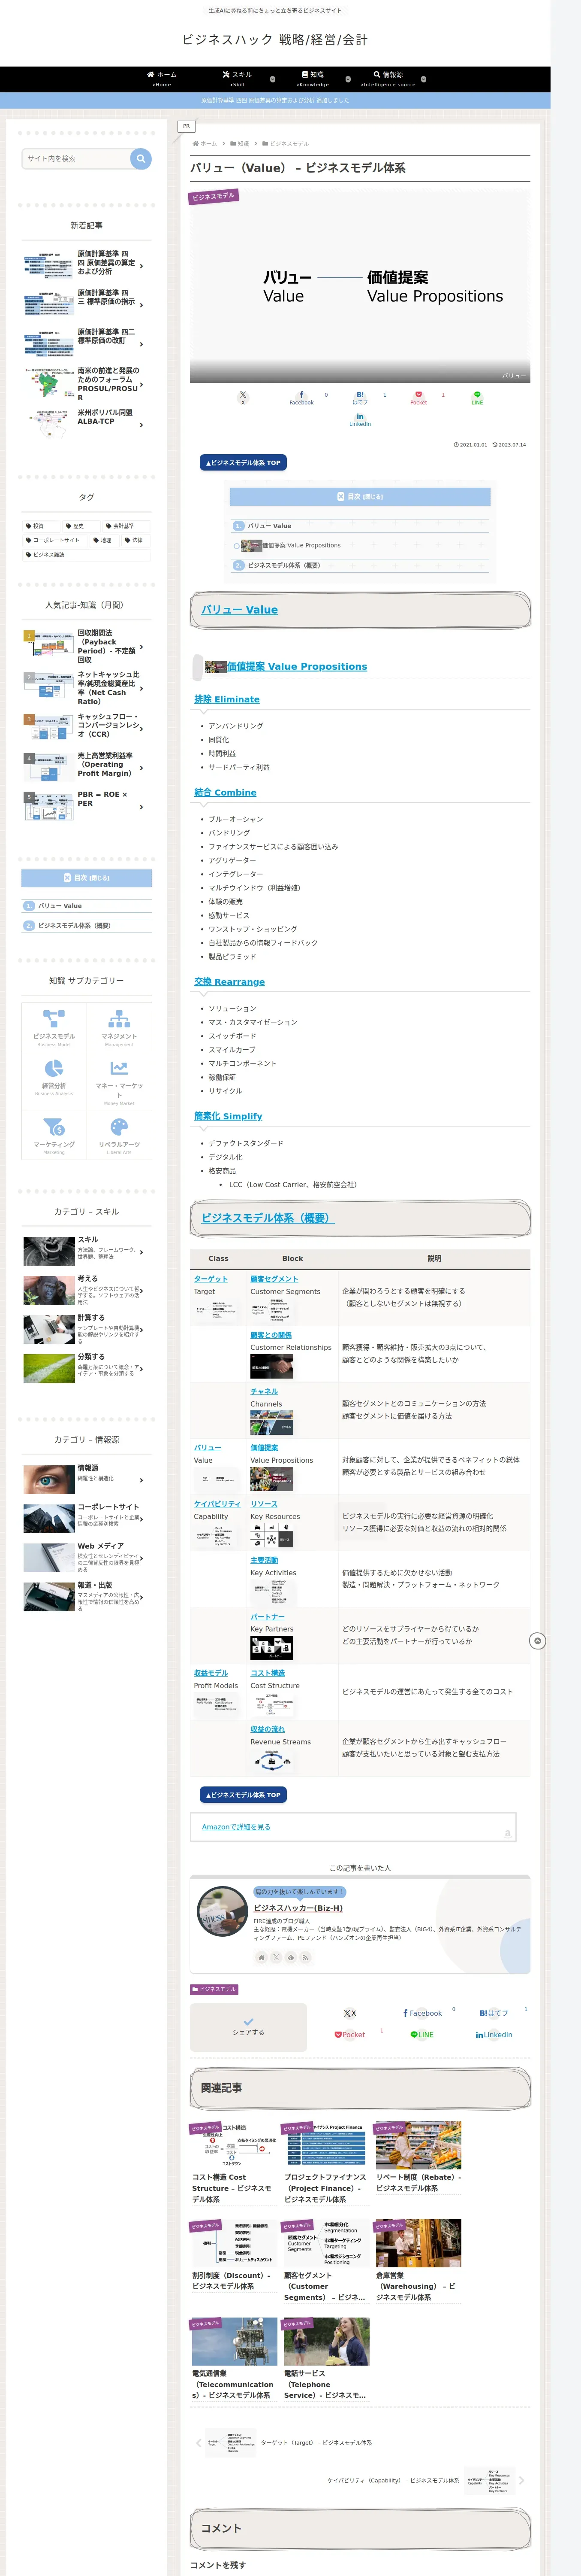Screen dimensions: 581x2576
Task: Open the 情報源 navigation menu item
Action: tap(388, 78)
